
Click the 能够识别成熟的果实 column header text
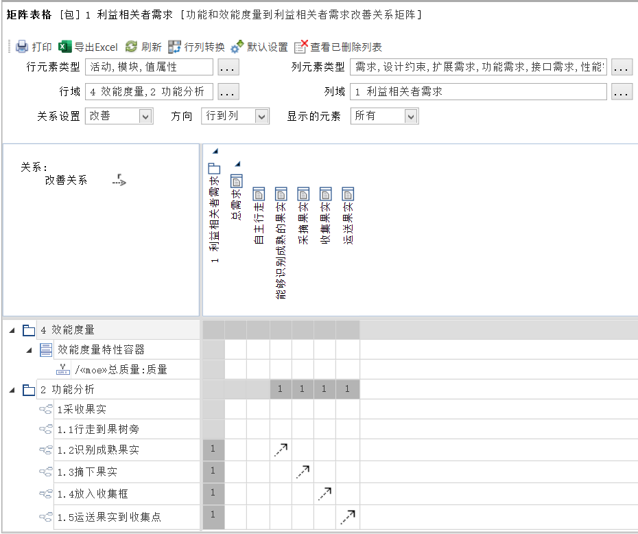pyautogui.click(x=281, y=251)
